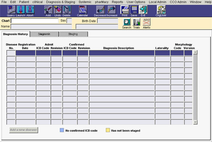Viewport: 212px width, 142px height.
Task: Open the Diagnosis & Staging menu
Action: click(61, 2)
